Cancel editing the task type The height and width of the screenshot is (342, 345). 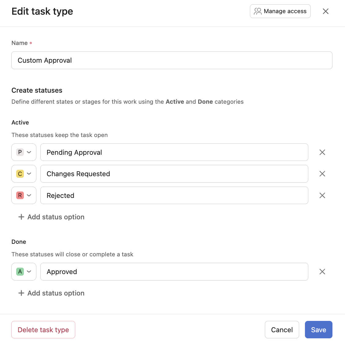point(282,330)
